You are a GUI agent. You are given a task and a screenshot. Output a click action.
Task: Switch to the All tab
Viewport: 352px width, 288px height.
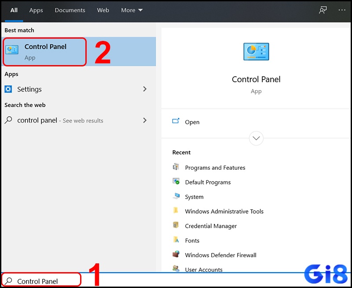[x=14, y=10]
